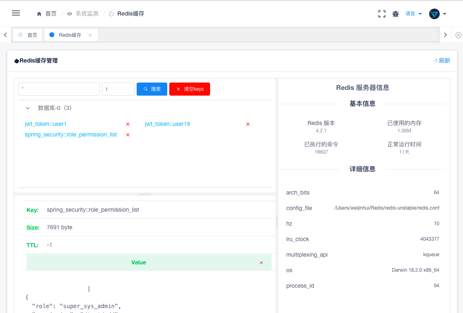The image size is (463, 313).
Task: Click the config_file path value
Action: (x=387, y=208)
